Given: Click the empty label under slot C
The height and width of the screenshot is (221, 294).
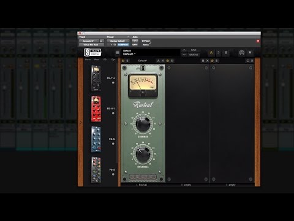Looking at the screenshot, I should coord(232,185).
